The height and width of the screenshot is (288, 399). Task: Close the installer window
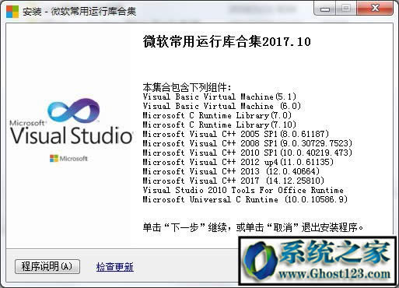point(375,9)
